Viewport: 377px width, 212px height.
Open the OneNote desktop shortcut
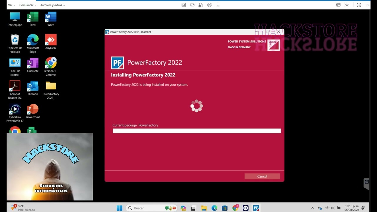(33, 65)
